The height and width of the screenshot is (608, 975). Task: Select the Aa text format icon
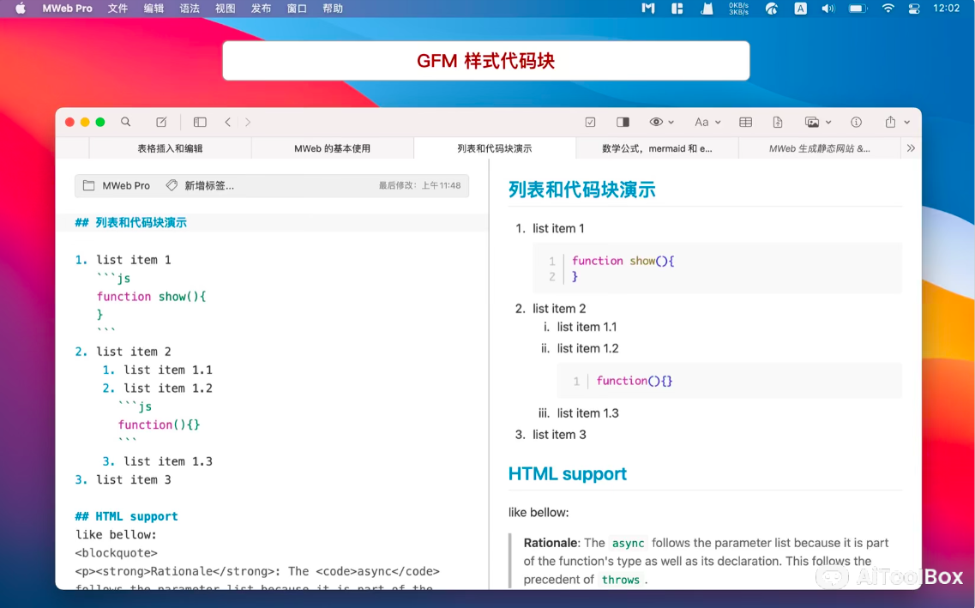click(701, 122)
